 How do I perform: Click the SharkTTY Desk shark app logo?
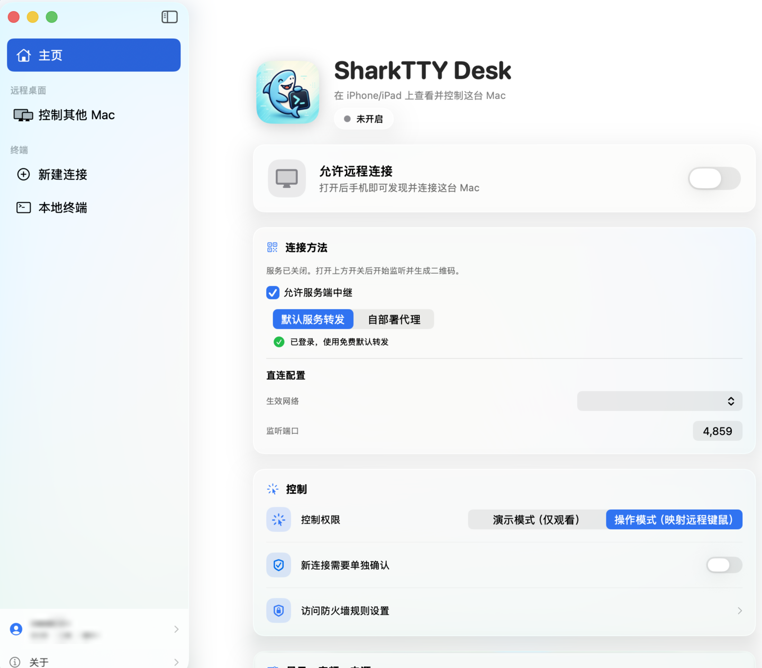pos(288,92)
